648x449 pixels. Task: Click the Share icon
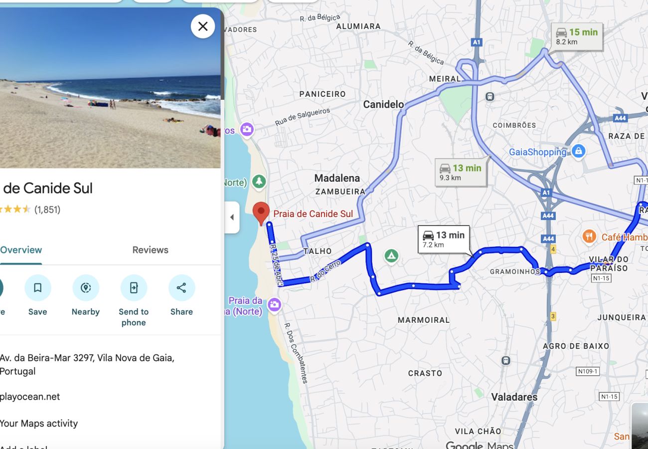pos(181,288)
